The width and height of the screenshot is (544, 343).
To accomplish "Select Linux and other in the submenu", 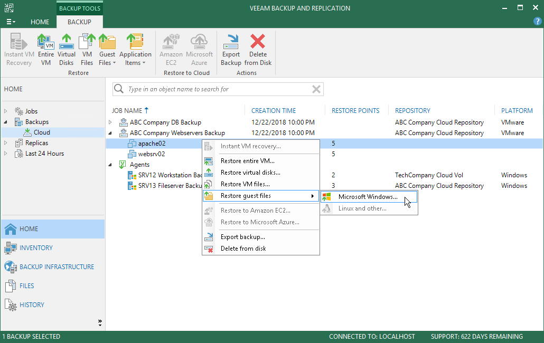I will click(x=369, y=208).
